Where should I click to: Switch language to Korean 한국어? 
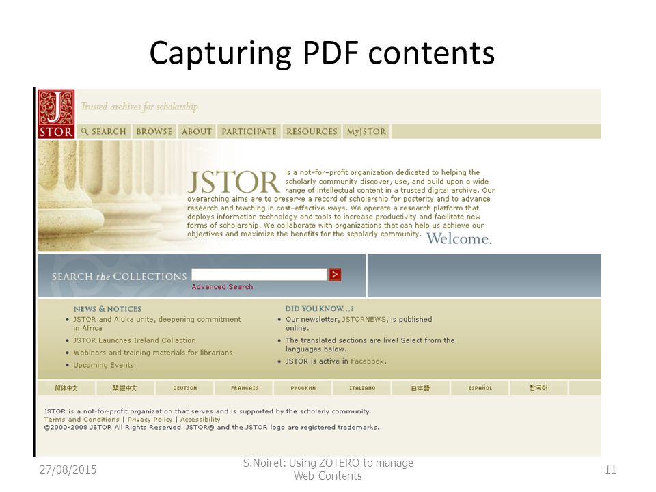(x=538, y=388)
